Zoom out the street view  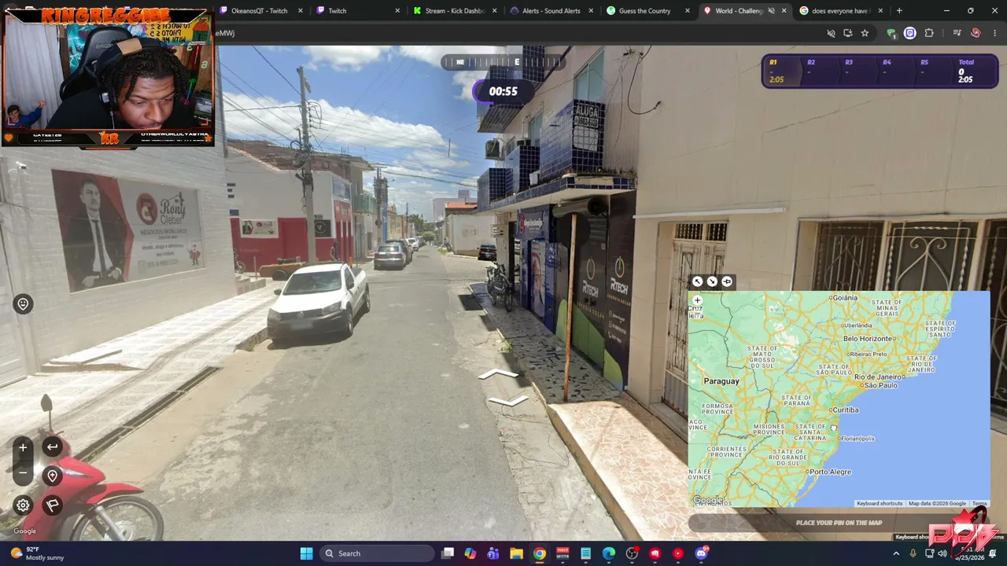click(x=23, y=473)
